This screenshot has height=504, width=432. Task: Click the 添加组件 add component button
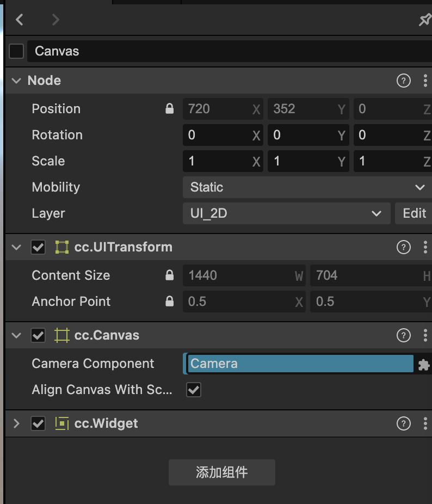pyautogui.click(x=222, y=472)
